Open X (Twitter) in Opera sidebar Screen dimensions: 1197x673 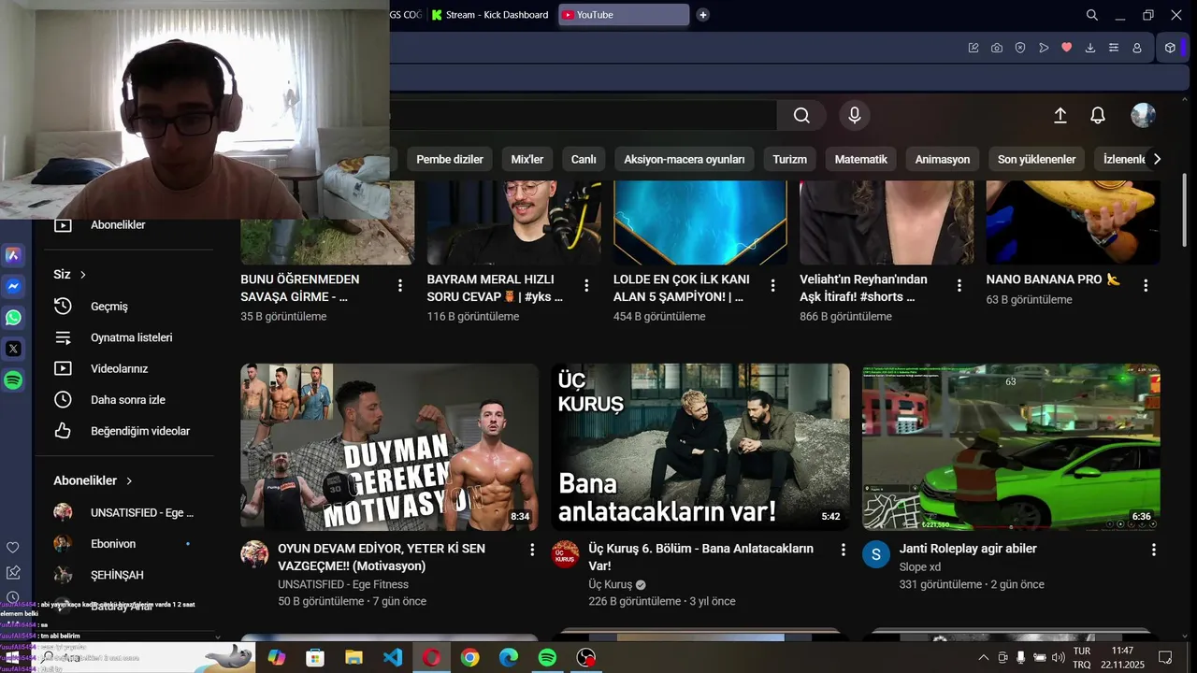[x=13, y=349]
